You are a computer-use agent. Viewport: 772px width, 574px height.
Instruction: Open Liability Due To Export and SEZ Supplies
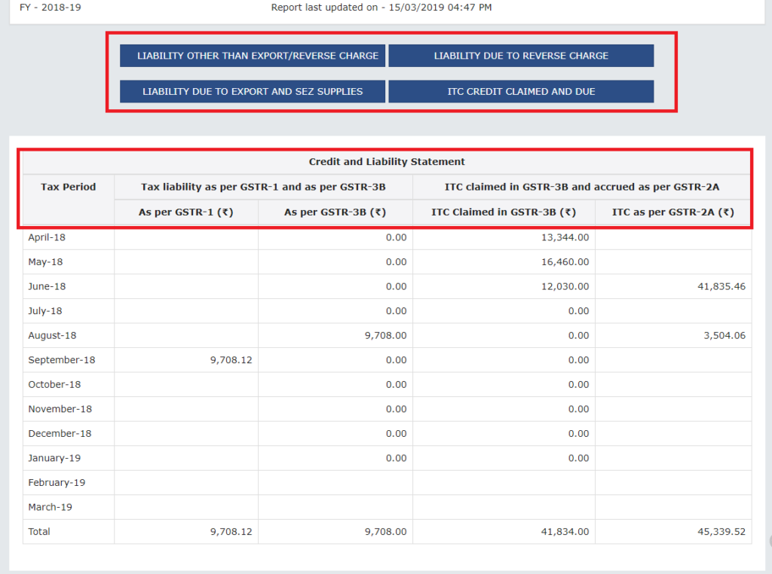(x=253, y=91)
